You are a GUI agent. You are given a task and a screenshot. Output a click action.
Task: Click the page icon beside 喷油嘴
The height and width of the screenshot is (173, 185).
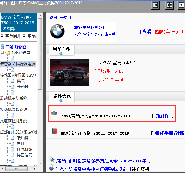pyautogui.click(x=13, y=138)
